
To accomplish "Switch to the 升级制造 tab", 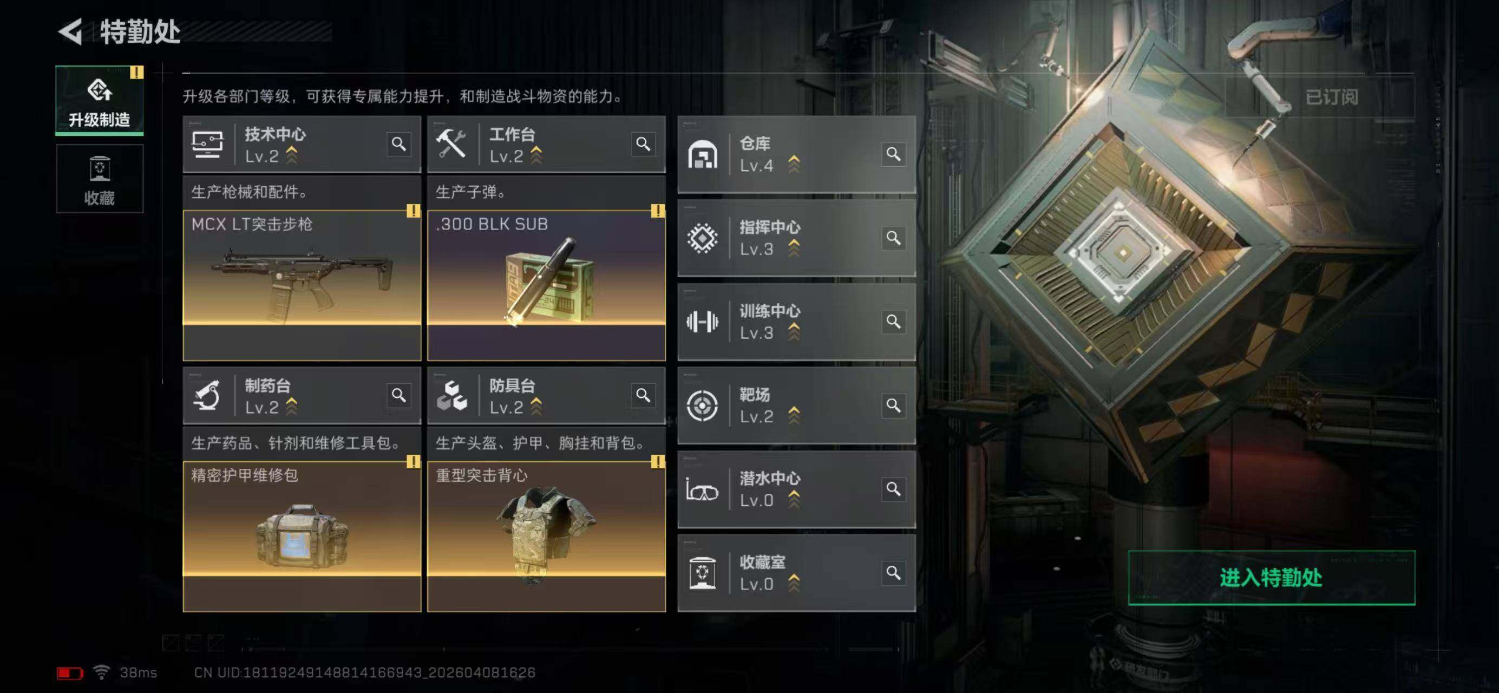I will [100, 100].
